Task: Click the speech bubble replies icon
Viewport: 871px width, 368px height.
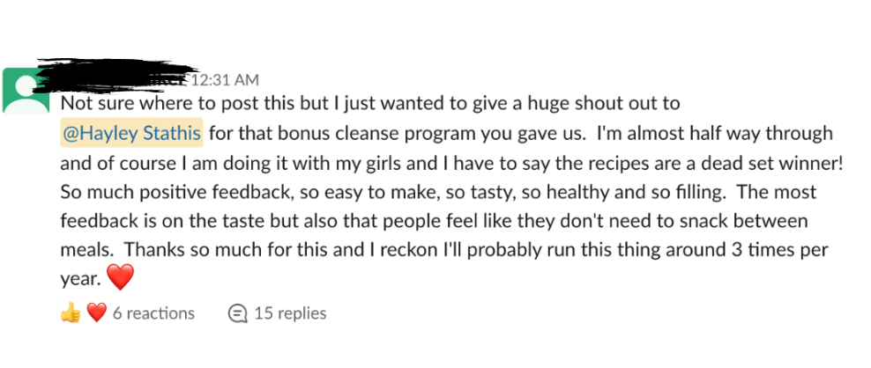Action: point(237,313)
